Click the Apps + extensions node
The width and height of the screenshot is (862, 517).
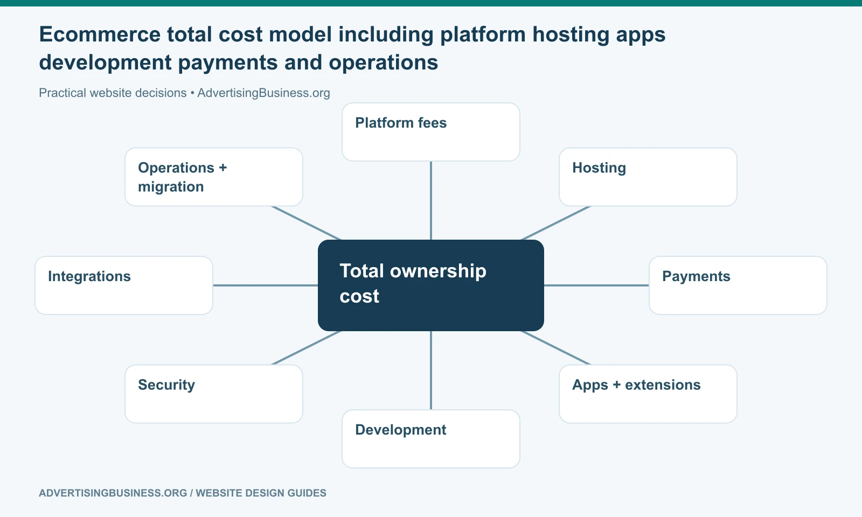click(648, 394)
